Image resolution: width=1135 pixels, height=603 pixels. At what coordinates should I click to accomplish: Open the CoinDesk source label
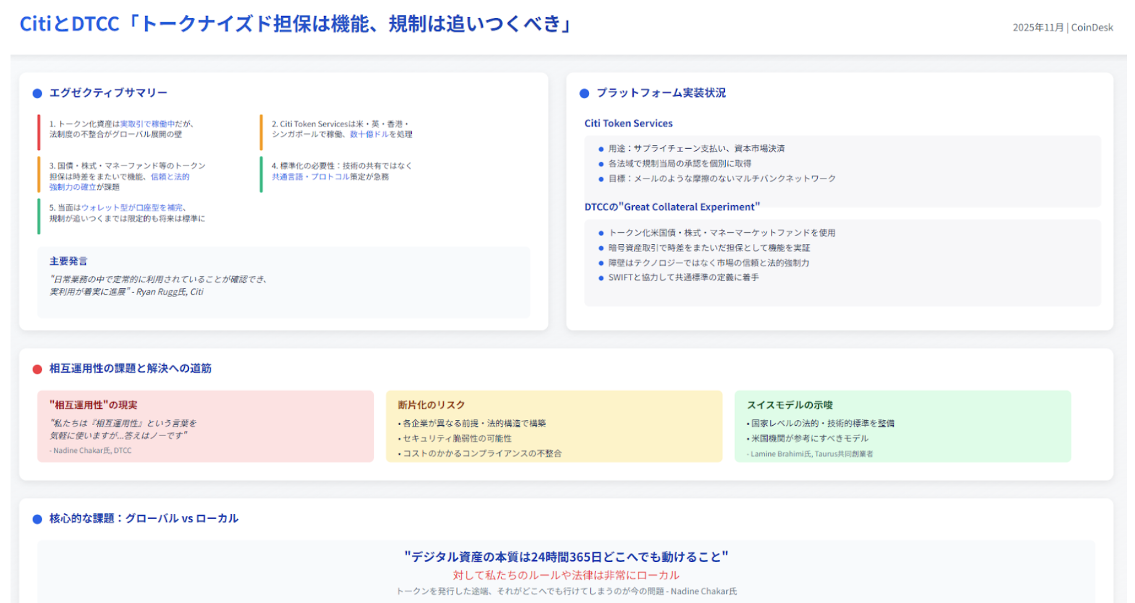[1092, 27]
